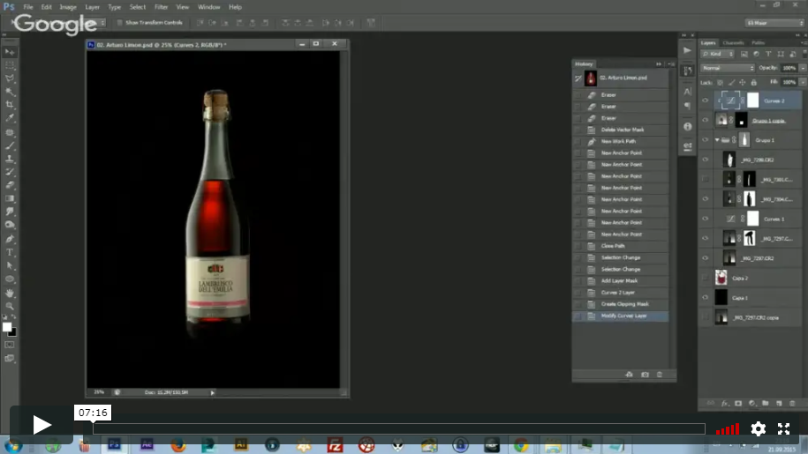Select the Eraser tool in toolbox
The image size is (808, 454).
pyautogui.click(x=10, y=185)
